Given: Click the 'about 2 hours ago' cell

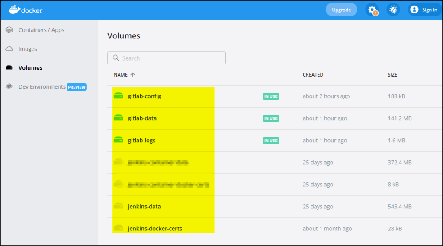Looking at the screenshot, I should click(x=326, y=96).
